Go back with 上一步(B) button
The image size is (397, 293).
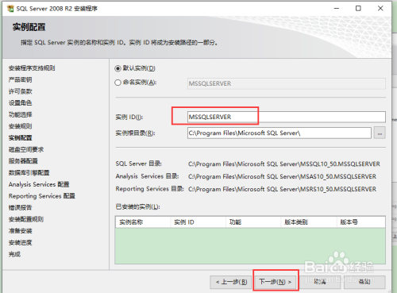(x=231, y=282)
